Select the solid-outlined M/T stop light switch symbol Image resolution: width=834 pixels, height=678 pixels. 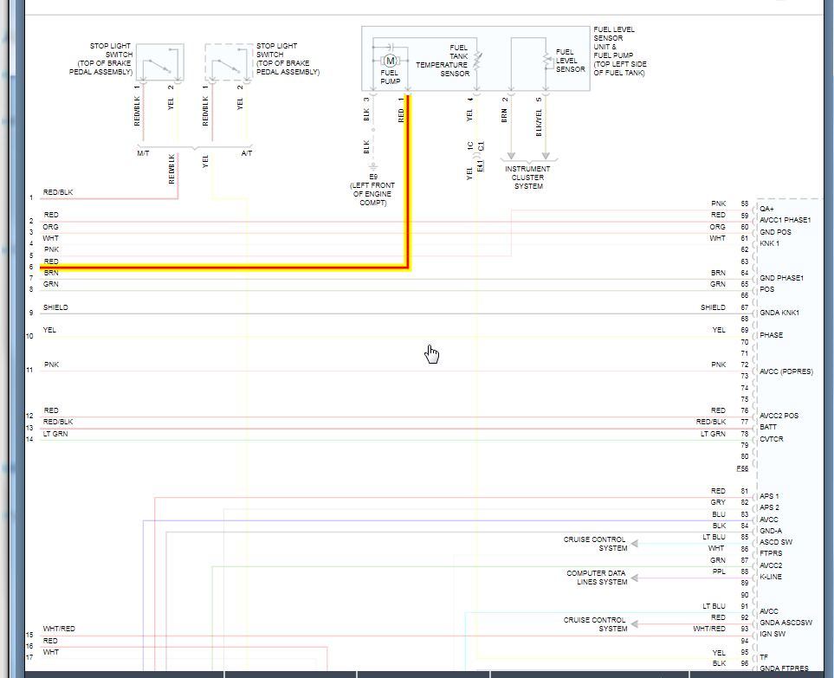pyautogui.click(x=158, y=62)
